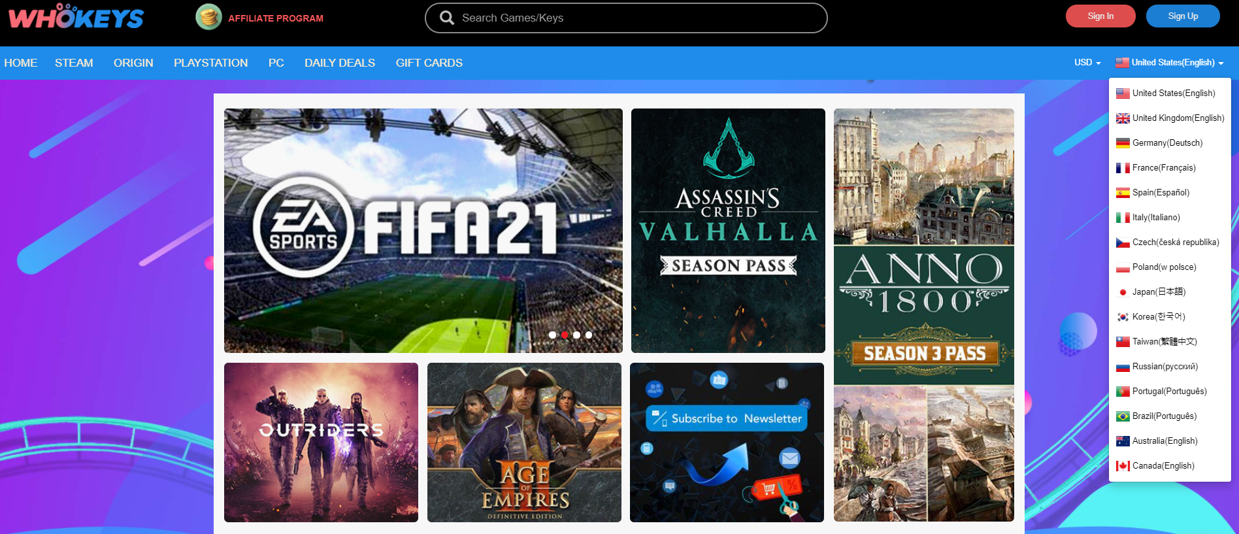
Task: Click the Sign In button
Action: click(x=1100, y=16)
